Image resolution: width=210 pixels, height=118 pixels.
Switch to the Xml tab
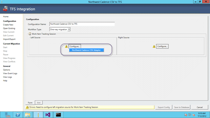(39, 103)
